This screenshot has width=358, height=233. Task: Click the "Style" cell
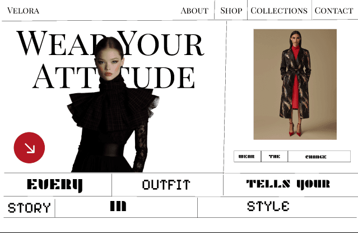[x=277, y=207]
